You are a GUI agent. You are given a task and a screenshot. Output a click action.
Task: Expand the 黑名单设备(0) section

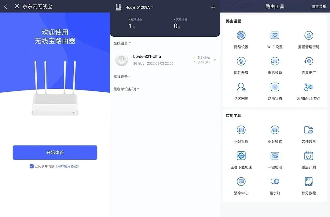pos(126,89)
